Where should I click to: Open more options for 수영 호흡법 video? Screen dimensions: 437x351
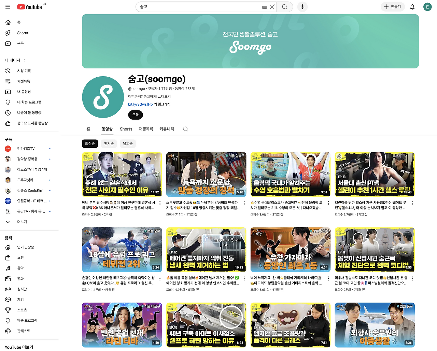click(x=328, y=203)
